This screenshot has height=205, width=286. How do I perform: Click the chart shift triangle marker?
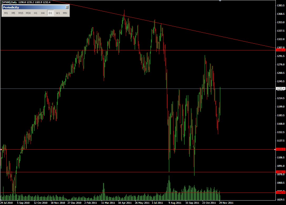click(220, 1)
